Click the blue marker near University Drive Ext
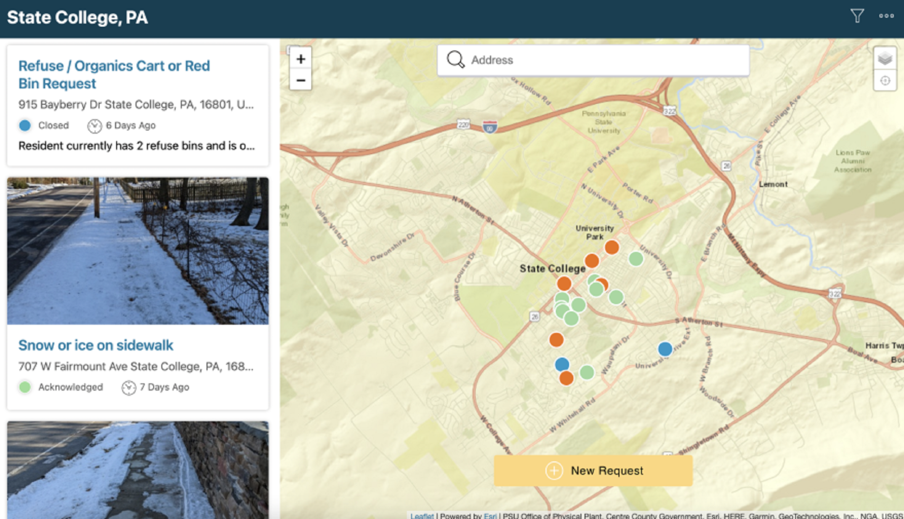 pyautogui.click(x=665, y=349)
